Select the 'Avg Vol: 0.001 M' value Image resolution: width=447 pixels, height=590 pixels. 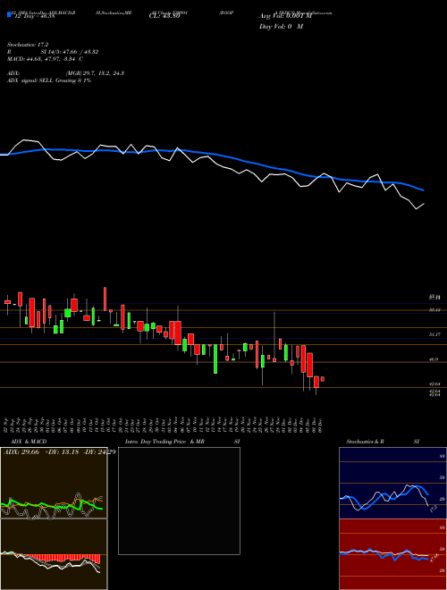pos(285,16)
